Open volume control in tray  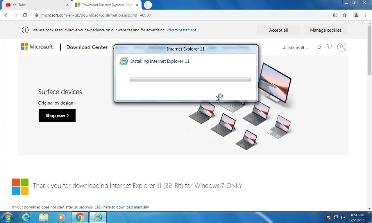pos(343,217)
